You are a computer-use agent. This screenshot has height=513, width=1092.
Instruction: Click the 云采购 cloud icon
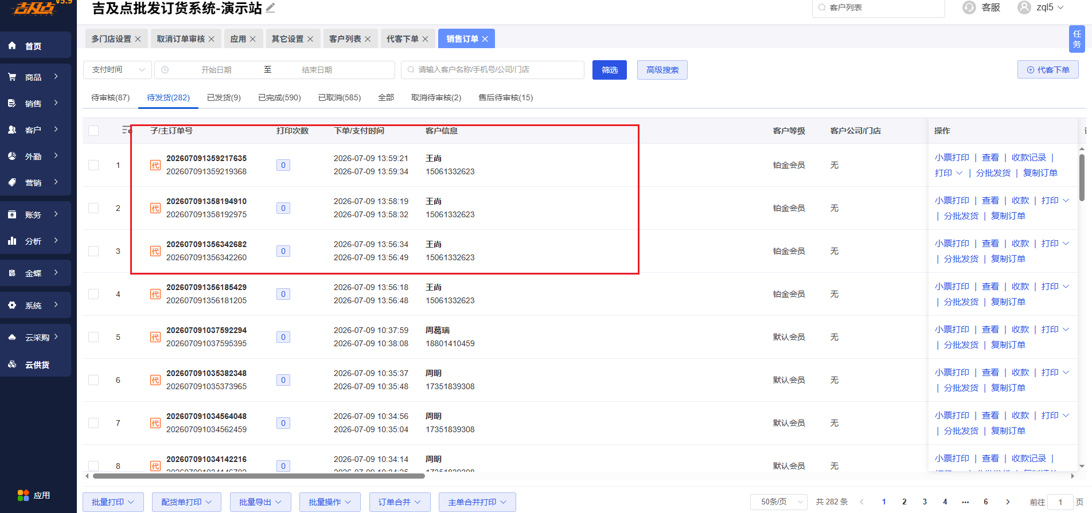tap(12, 337)
